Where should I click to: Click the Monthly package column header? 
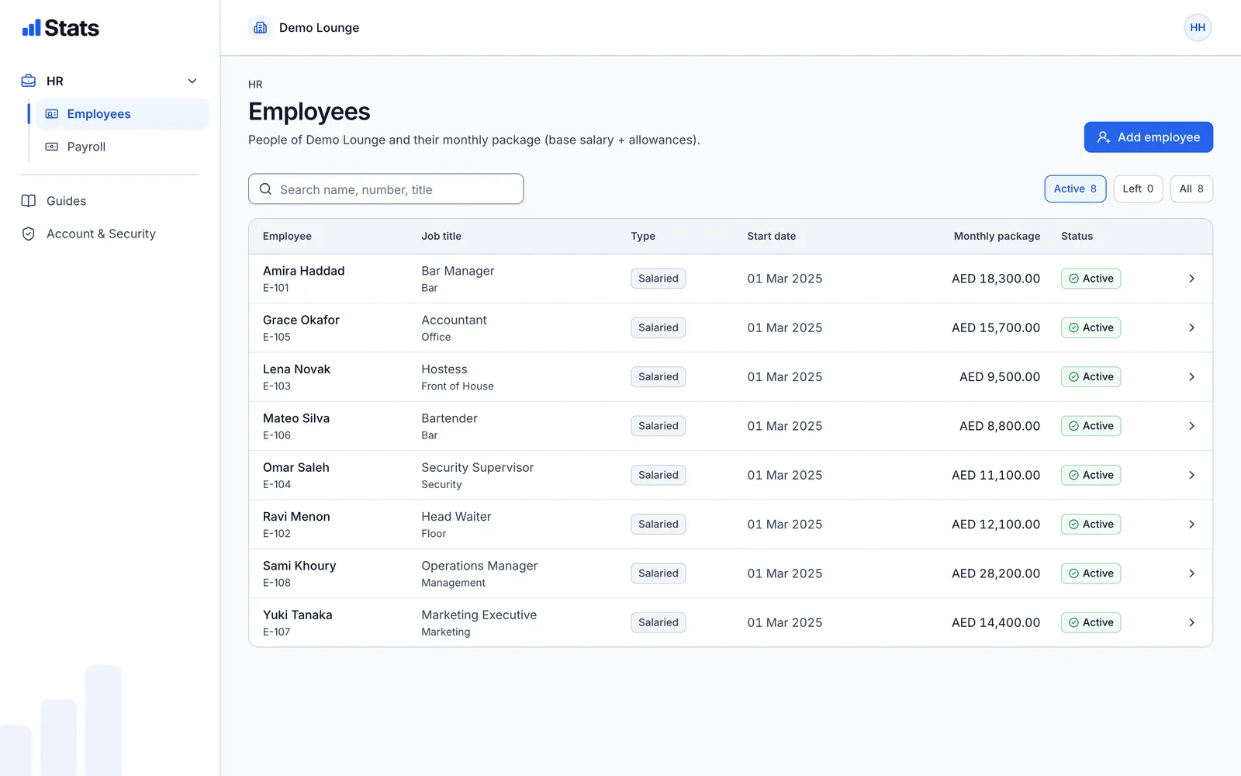tap(997, 236)
